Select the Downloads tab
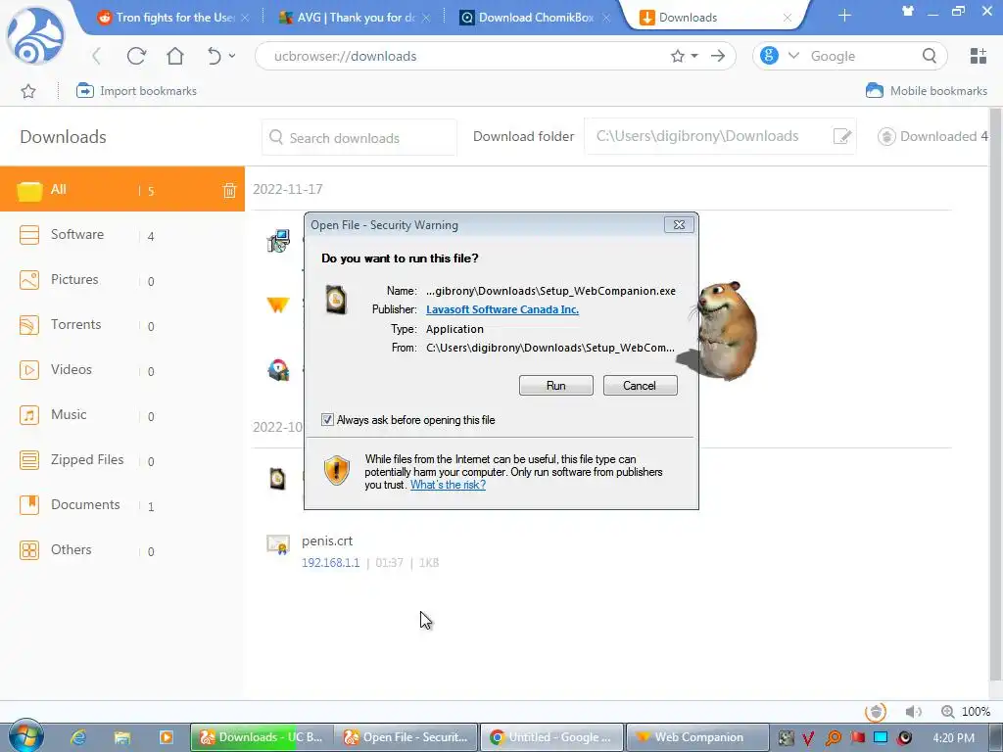 pyautogui.click(x=715, y=18)
